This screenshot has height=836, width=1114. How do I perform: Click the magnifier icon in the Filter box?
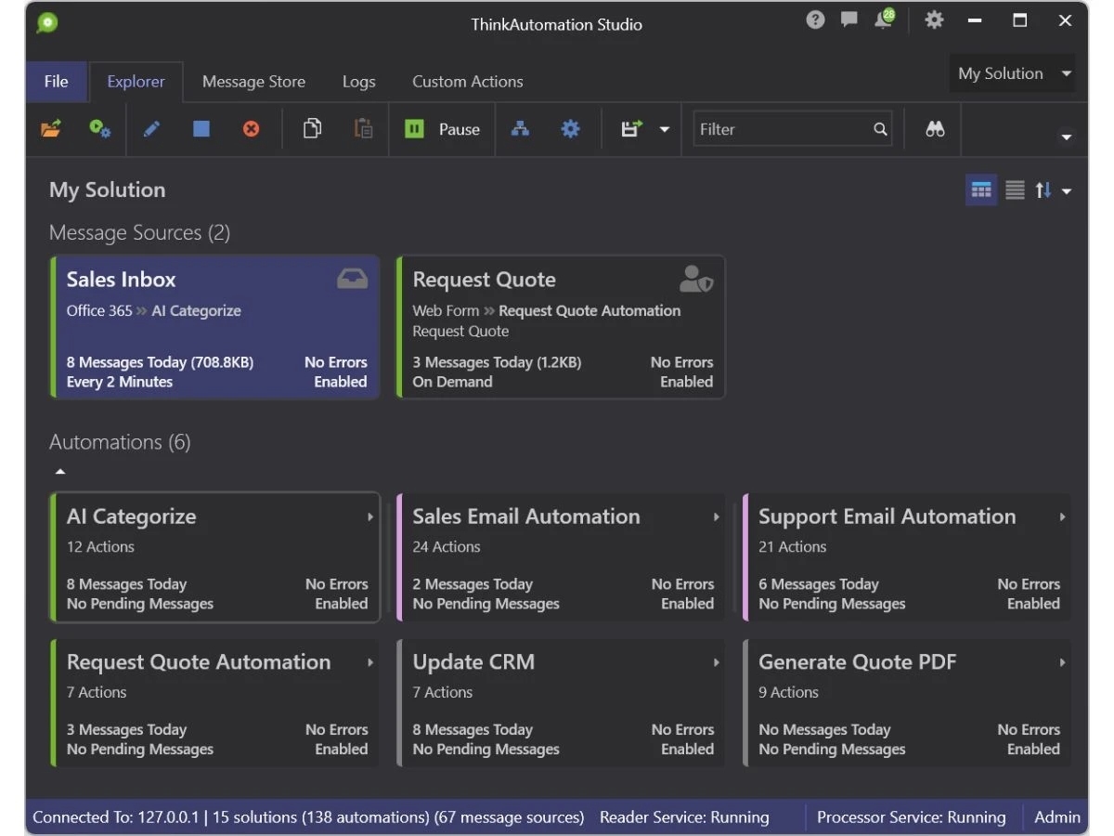[880, 129]
